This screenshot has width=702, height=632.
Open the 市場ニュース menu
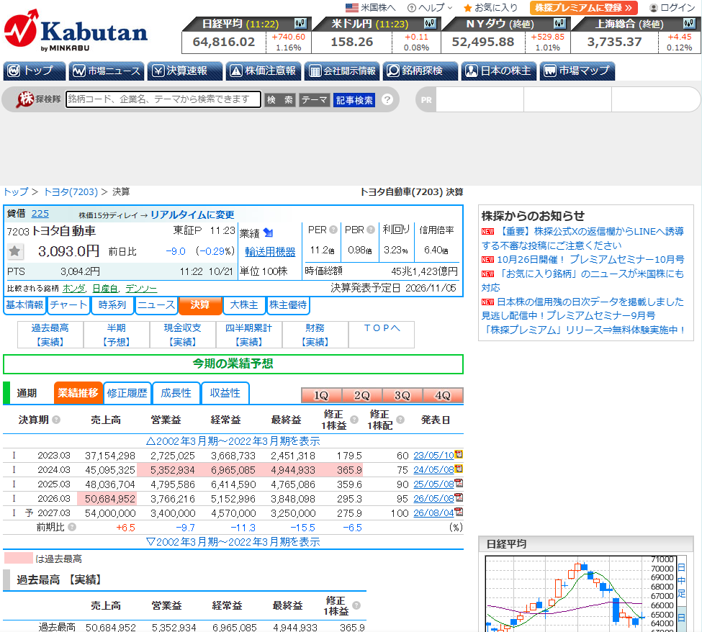pos(107,71)
